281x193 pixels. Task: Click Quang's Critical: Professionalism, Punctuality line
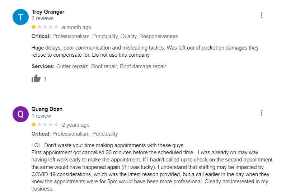point(75,134)
